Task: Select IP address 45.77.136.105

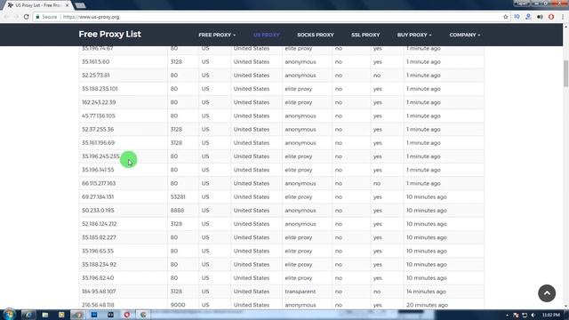Action: tap(99, 116)
